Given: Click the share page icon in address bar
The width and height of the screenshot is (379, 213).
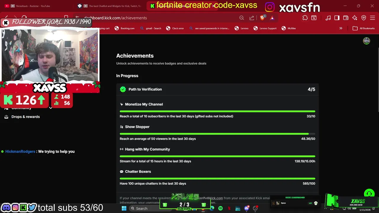Looking at the screenshot, I should 252,18.
